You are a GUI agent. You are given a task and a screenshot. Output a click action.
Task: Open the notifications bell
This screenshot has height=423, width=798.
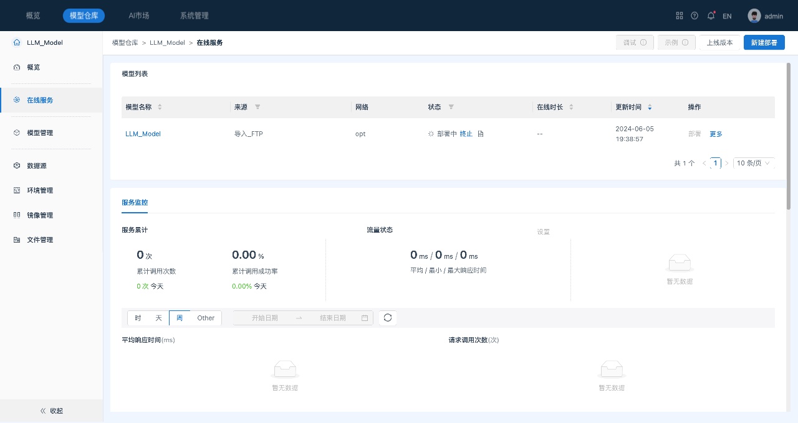coord(711,16)
